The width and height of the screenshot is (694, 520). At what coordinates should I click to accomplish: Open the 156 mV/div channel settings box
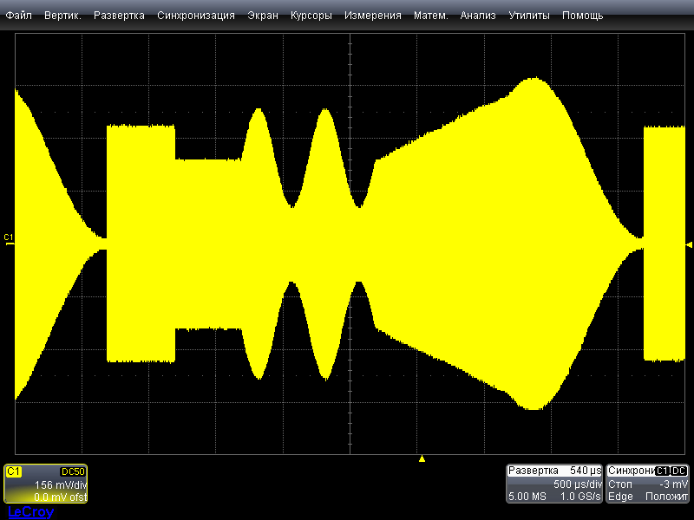click(46, 485)
